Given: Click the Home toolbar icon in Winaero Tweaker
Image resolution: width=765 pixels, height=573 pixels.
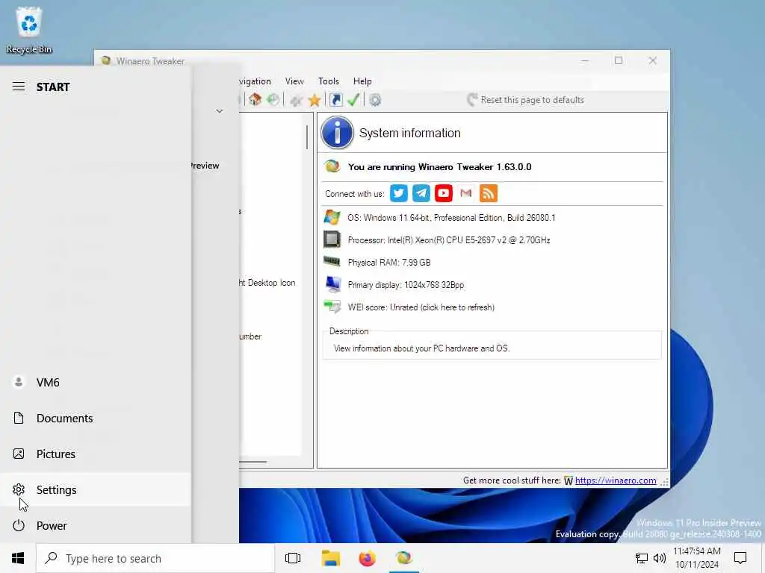Looking at the screenshot, I should pos(255,100).
